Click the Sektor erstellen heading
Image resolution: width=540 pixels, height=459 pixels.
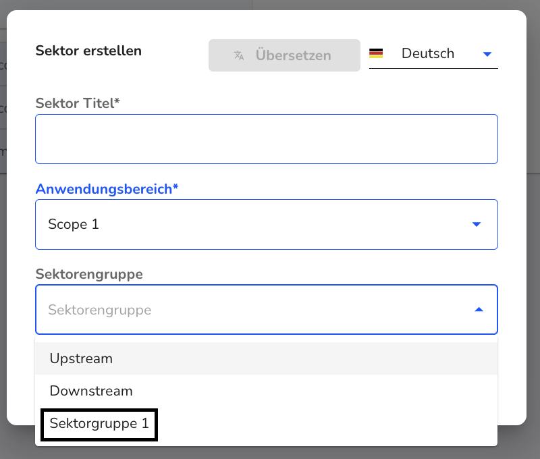(x=88, y=51)
